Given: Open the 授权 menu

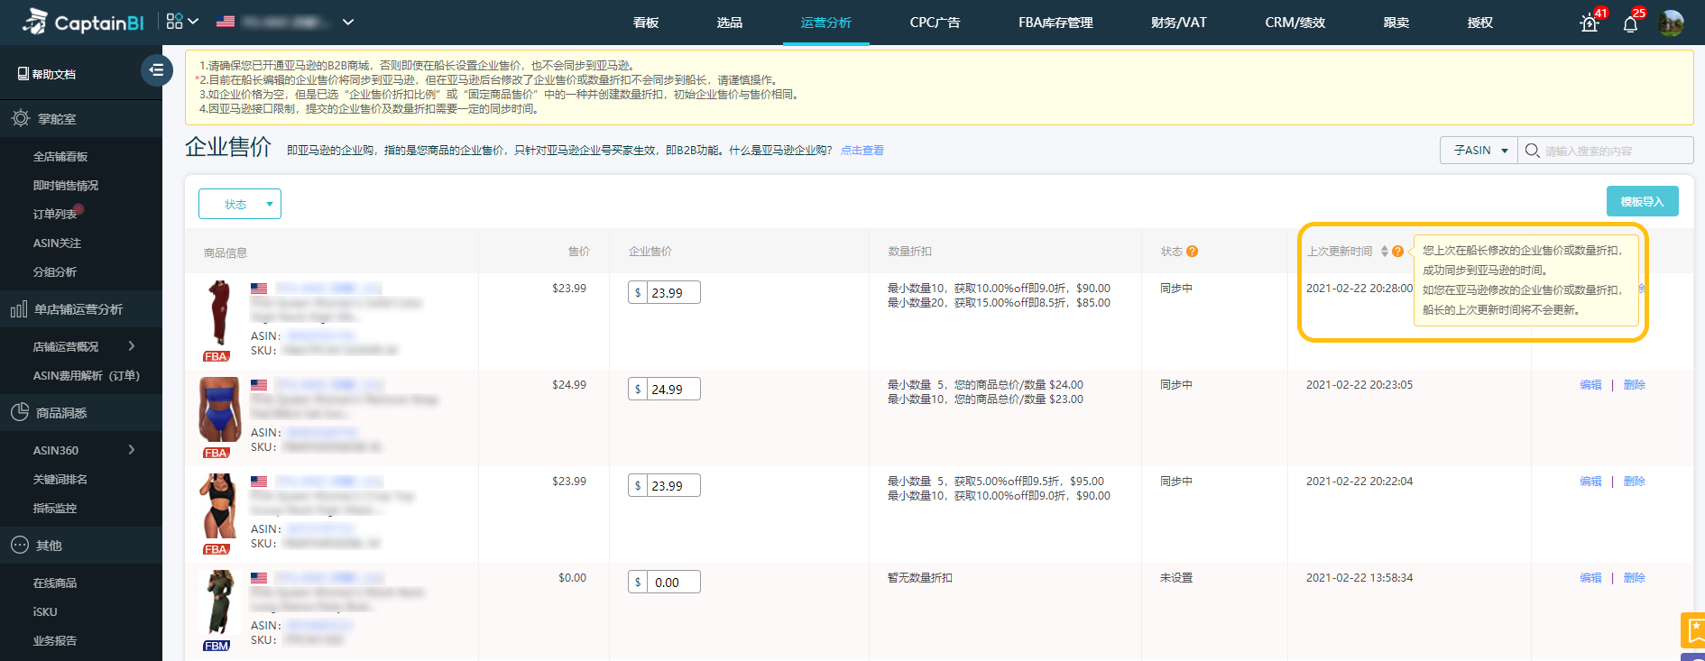Looking at the screenshot, I should pyautogui.click(x=1479, y=23).
